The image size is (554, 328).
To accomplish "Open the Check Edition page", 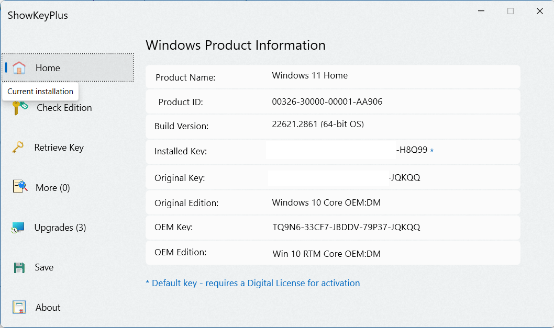I will click(64, 108).
